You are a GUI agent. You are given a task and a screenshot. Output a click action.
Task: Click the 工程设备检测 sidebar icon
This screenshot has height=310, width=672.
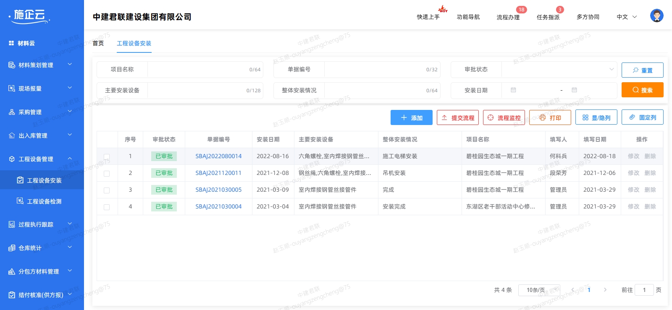click(20, 201)
